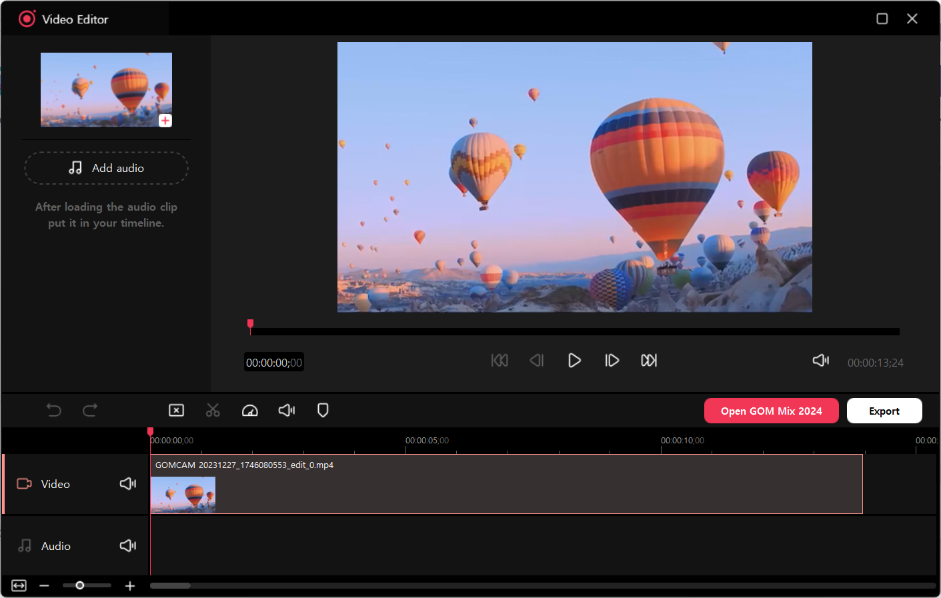This screenshot has width=941, height=598.
Task: Step forward one frame
Action: (x=612, y=361)
